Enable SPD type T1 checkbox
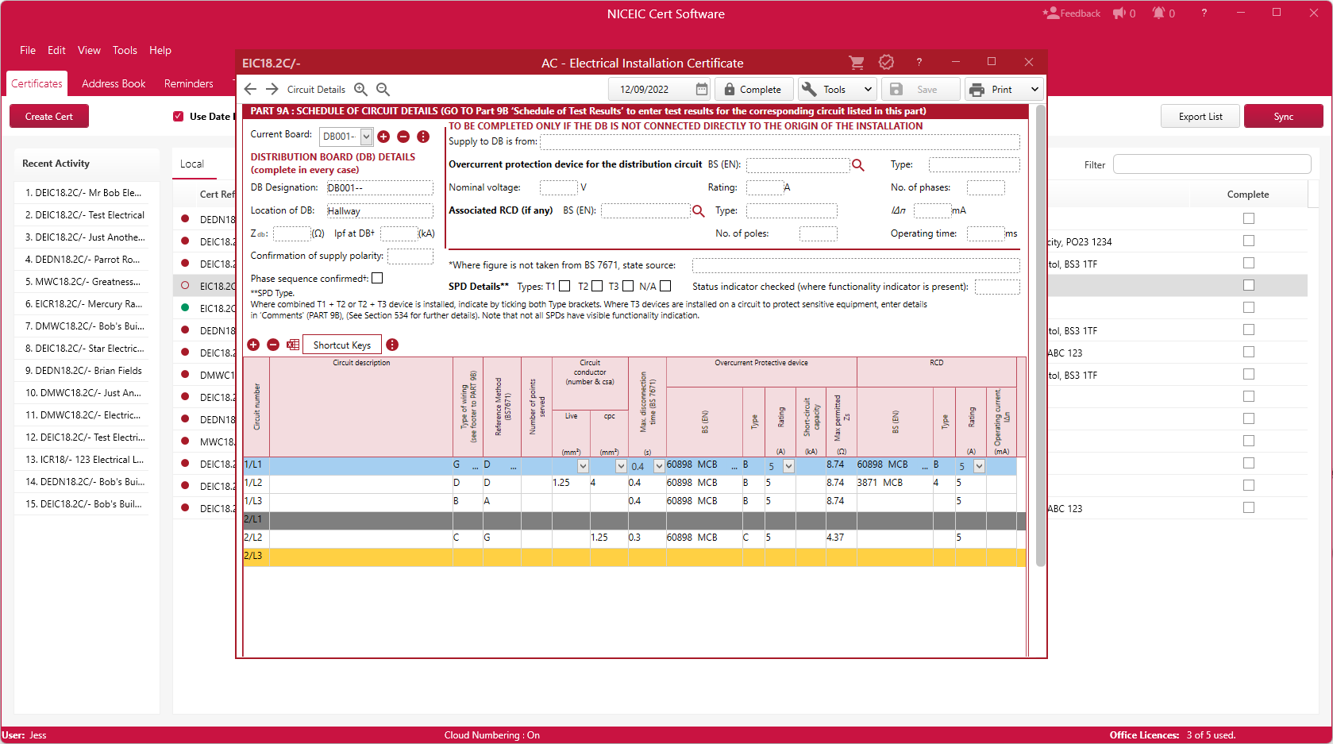This screenshot has height=744, width=1333. pyautogui.click(x=564, y=286)
